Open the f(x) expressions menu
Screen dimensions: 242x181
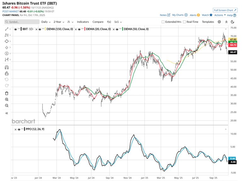click(109, 22)
